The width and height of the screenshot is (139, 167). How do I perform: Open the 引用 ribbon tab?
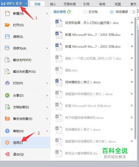click(x=86, y=4)
